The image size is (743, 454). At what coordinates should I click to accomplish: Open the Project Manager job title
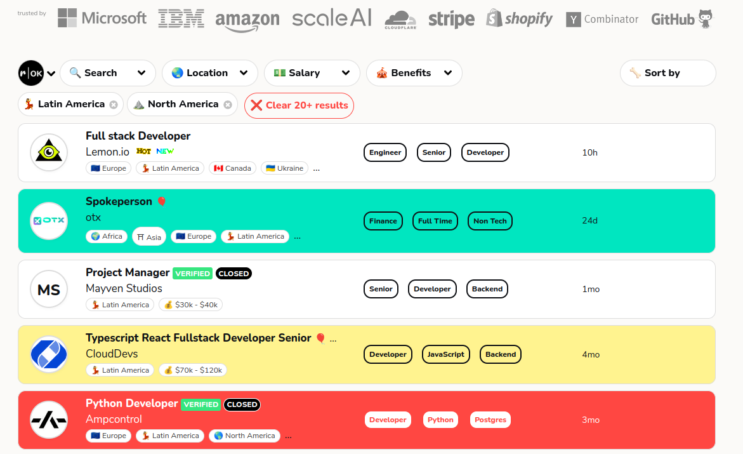click(128, 273)
